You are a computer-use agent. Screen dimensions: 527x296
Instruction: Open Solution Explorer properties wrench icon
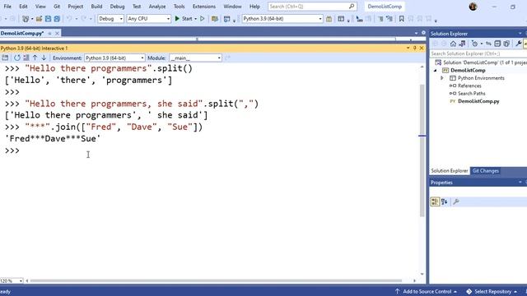(x=519, y=44)
